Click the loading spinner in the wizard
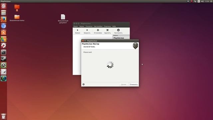 click(x=110, y=65)
